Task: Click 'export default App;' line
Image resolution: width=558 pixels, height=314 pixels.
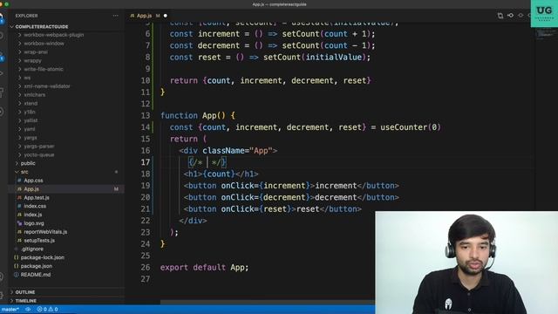Action: coord(204,268)
